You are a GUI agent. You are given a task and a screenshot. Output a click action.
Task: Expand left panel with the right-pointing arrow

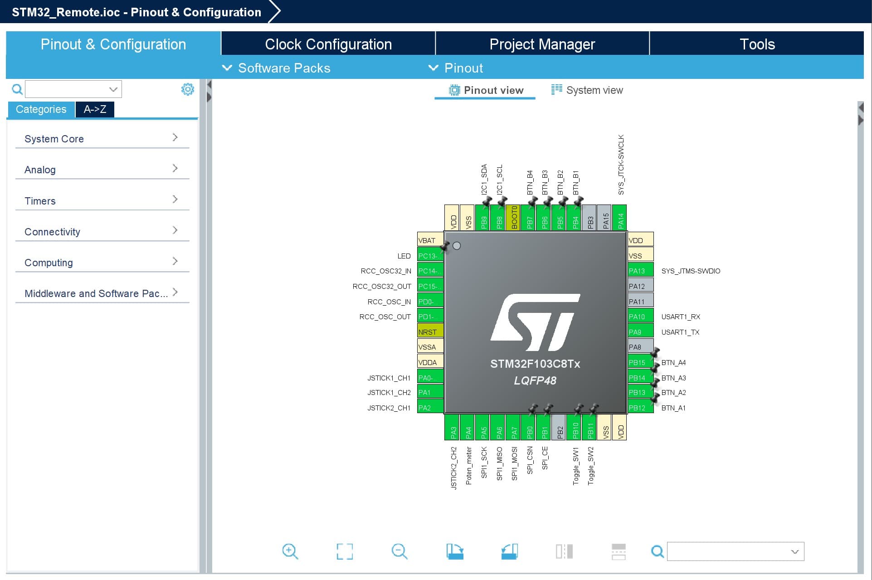tap(209, 97)
